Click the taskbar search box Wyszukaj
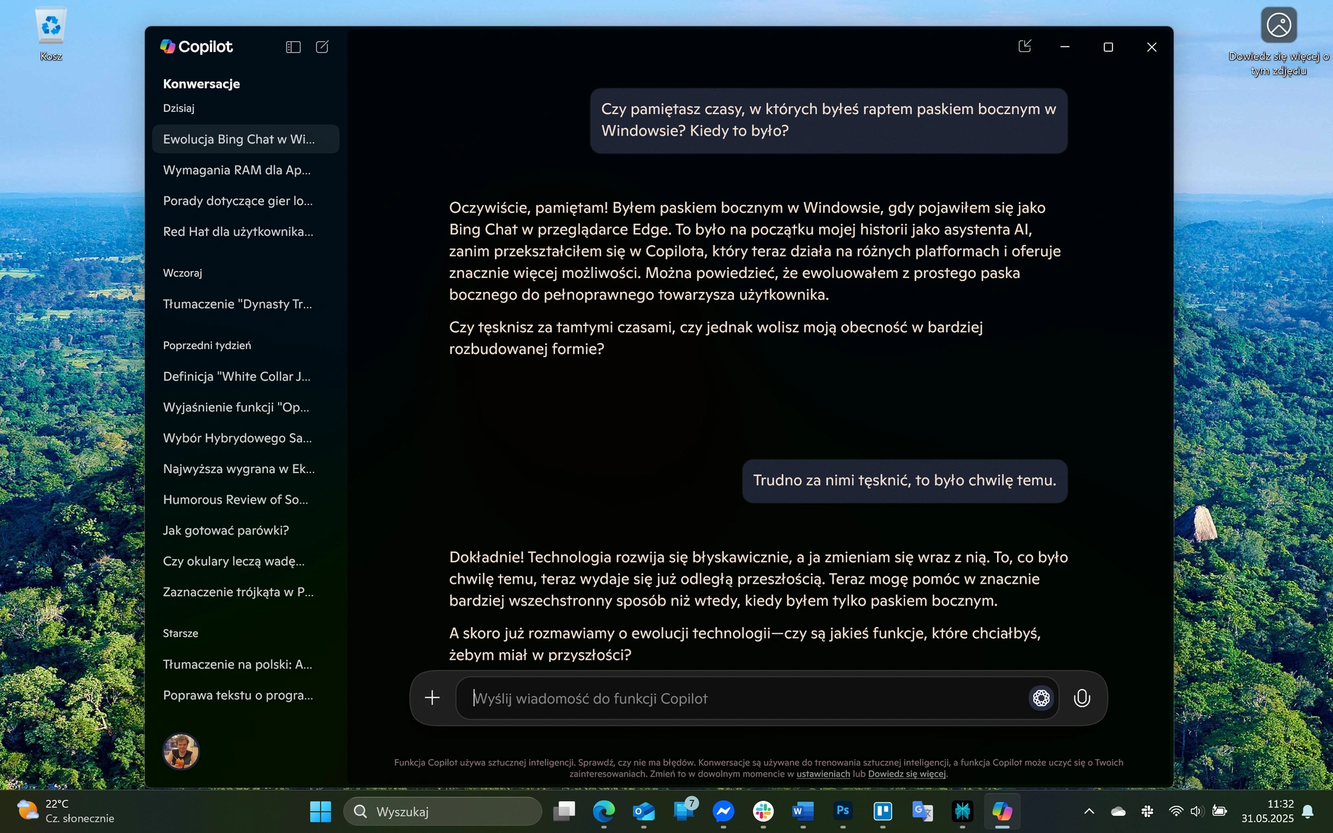 (443, 811)
